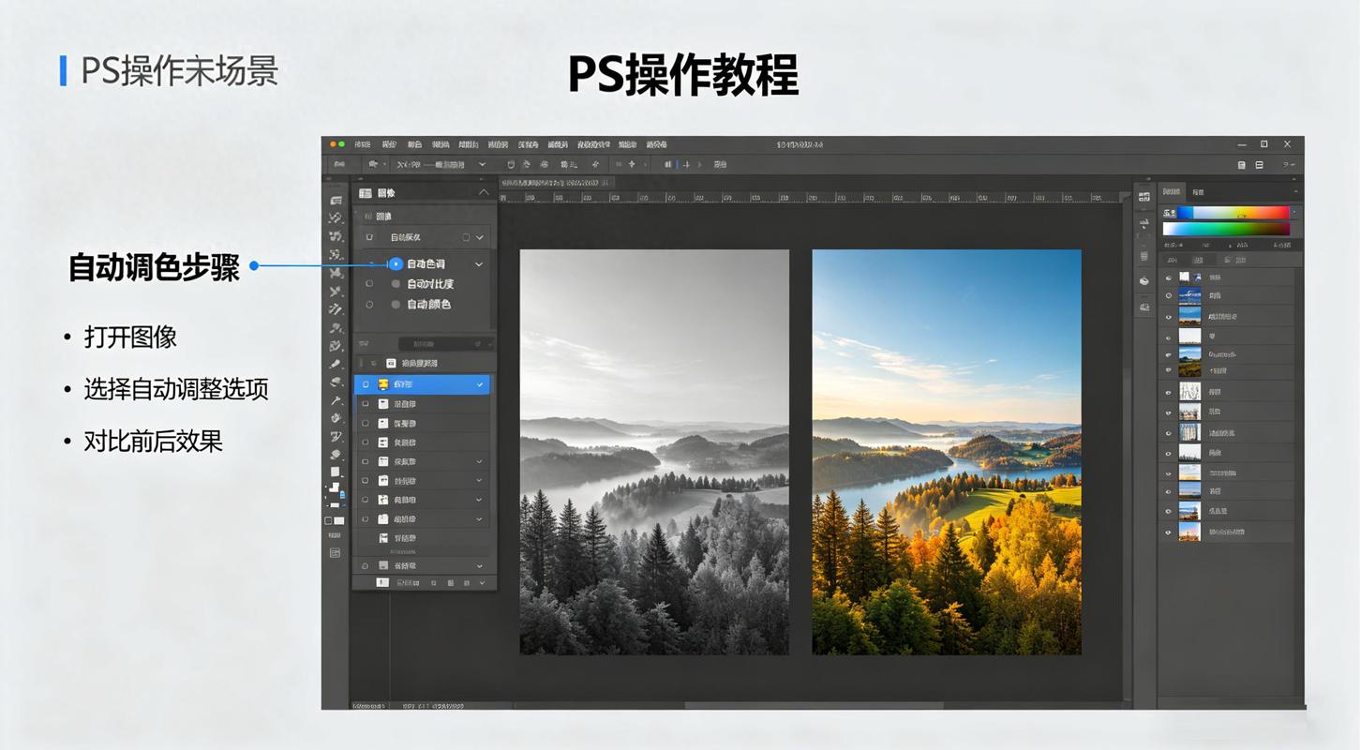Viewport: 1360px width, 750px height.
Task: Switch to second tab of right color panel
Action: (x=1198, y=192)
